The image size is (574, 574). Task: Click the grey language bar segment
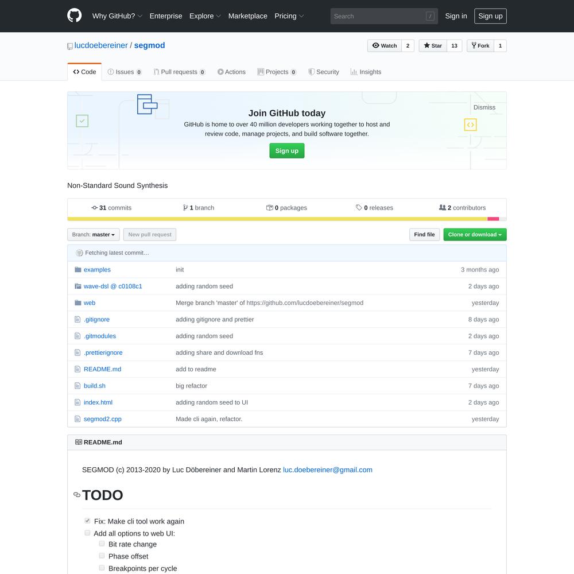click(x=503, y=219)
